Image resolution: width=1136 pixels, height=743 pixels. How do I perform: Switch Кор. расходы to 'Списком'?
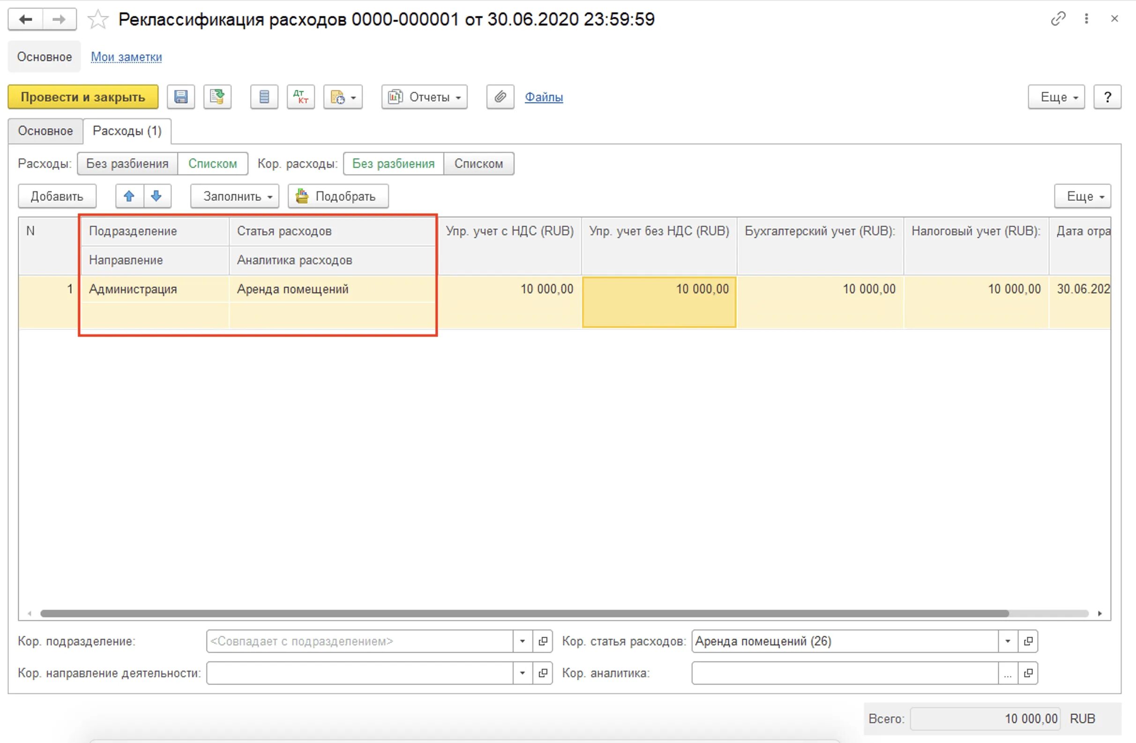pyautogui.click(x=478, y=163)
